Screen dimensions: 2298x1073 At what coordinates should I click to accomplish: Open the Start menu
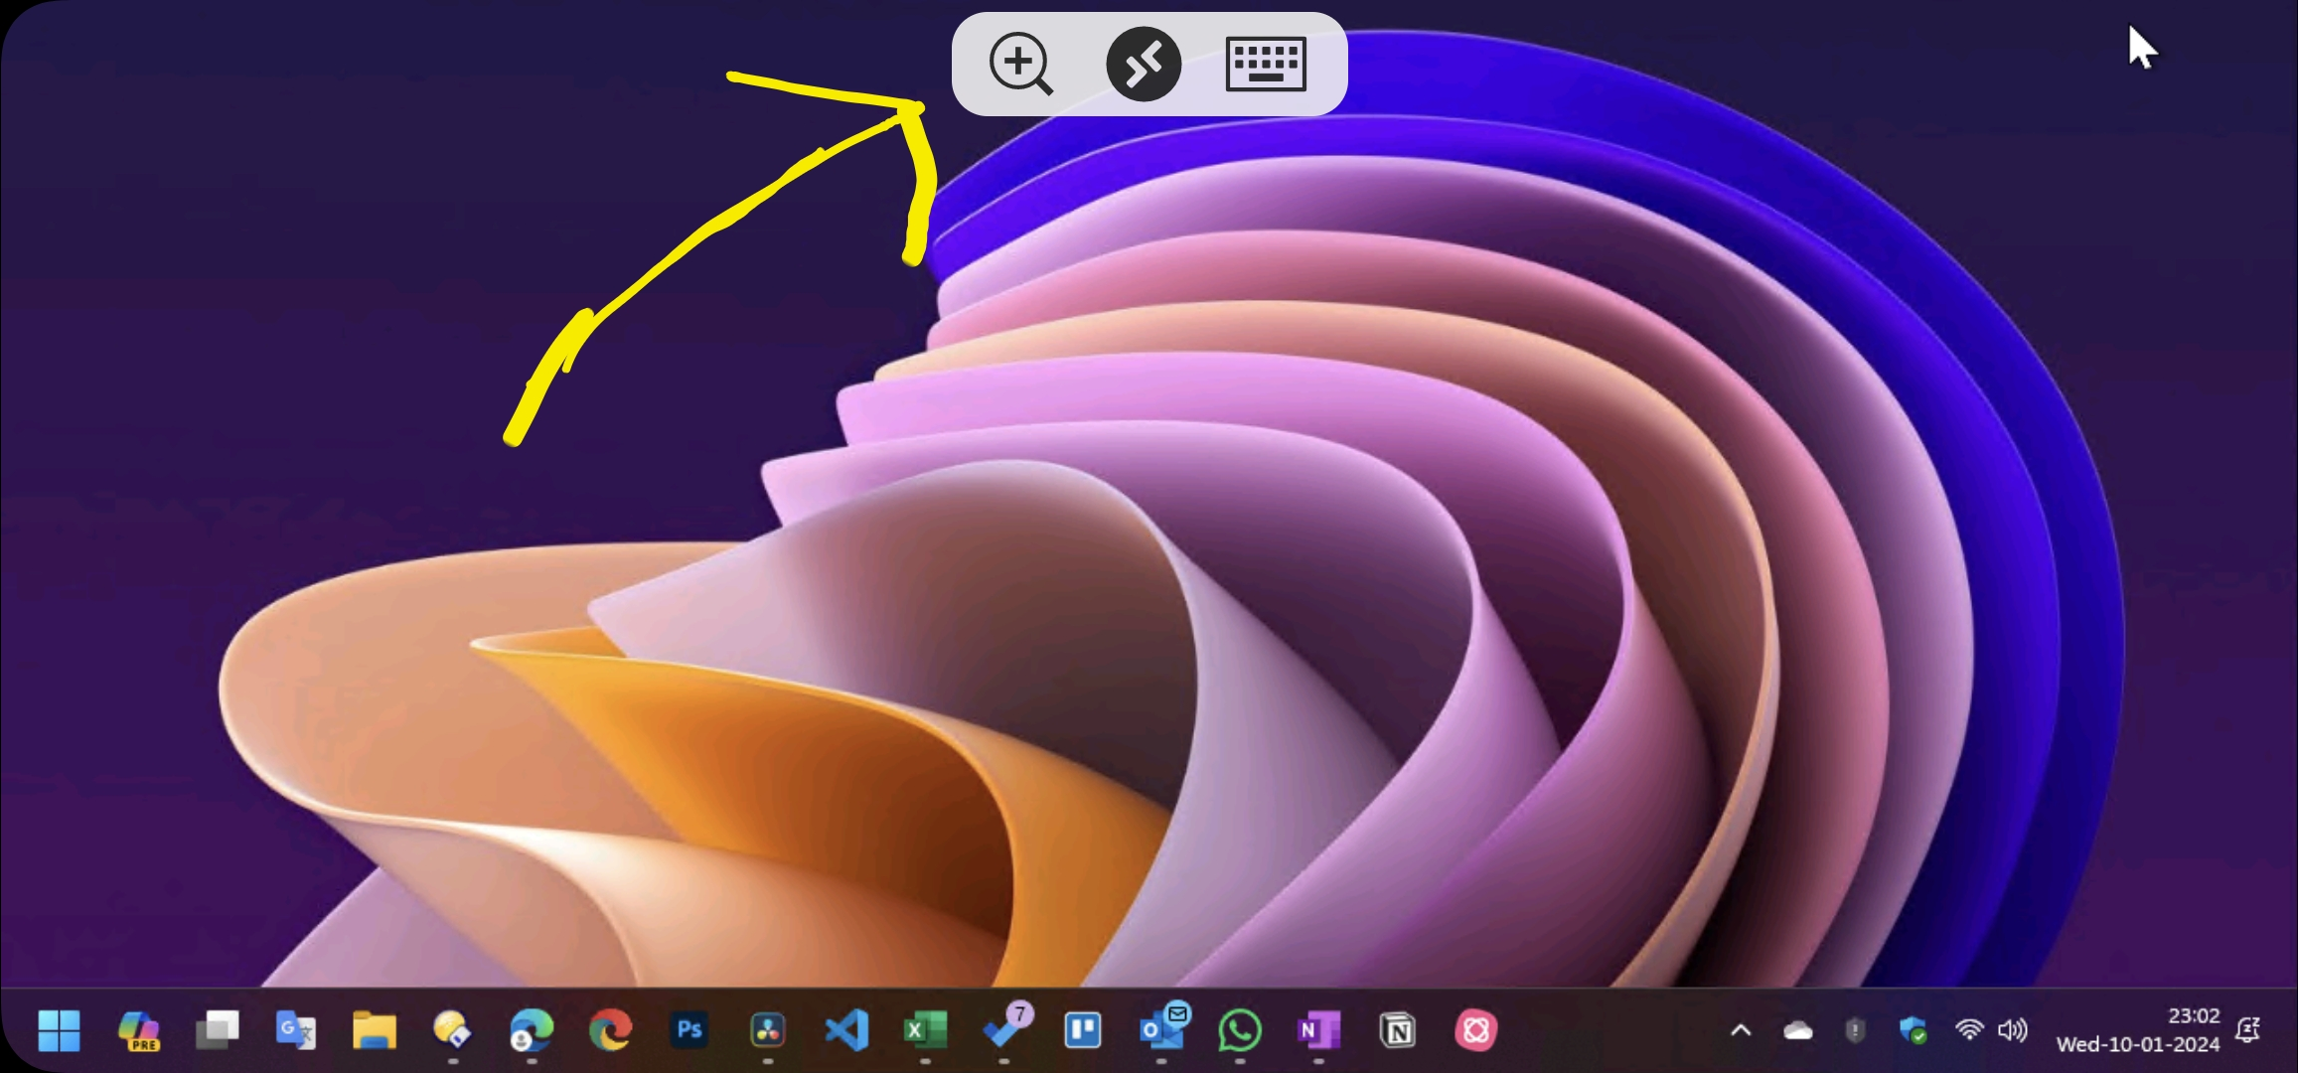(x=59, y=1030)
